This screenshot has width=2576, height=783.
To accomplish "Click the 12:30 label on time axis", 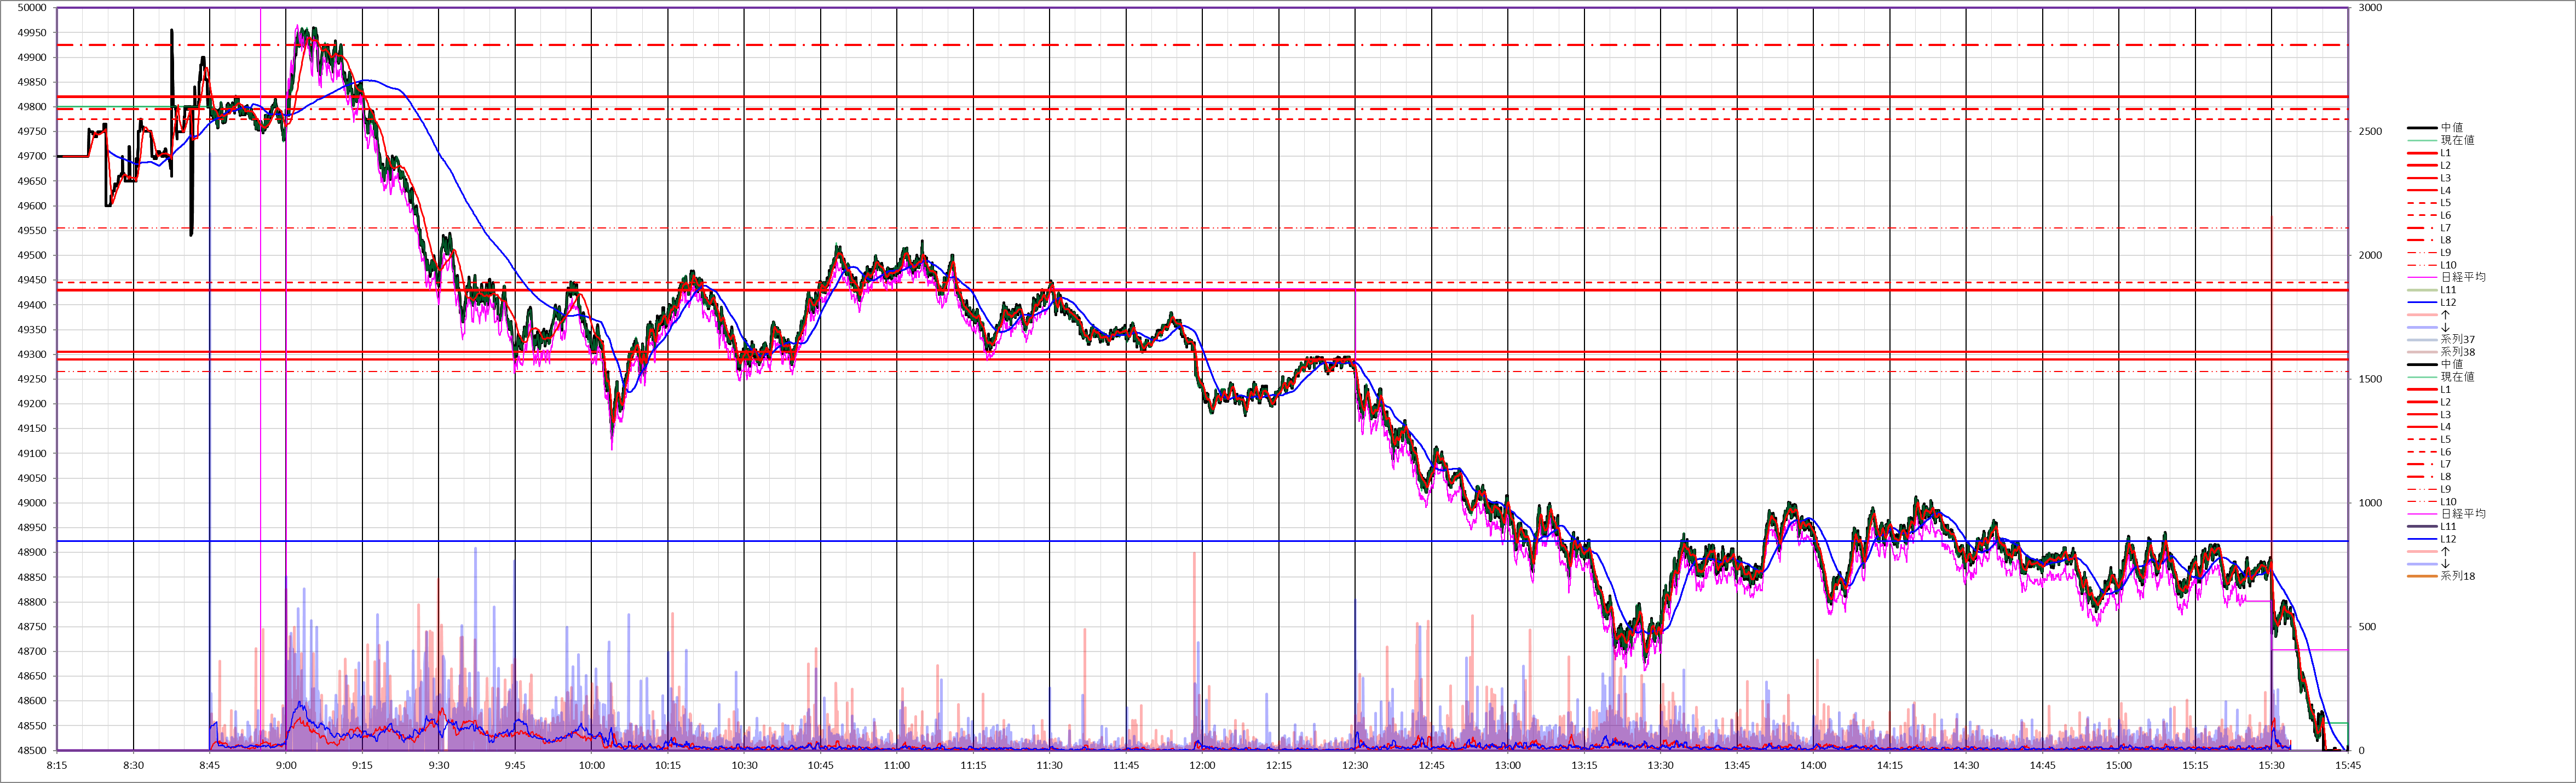I will [x=1355, y=765].
